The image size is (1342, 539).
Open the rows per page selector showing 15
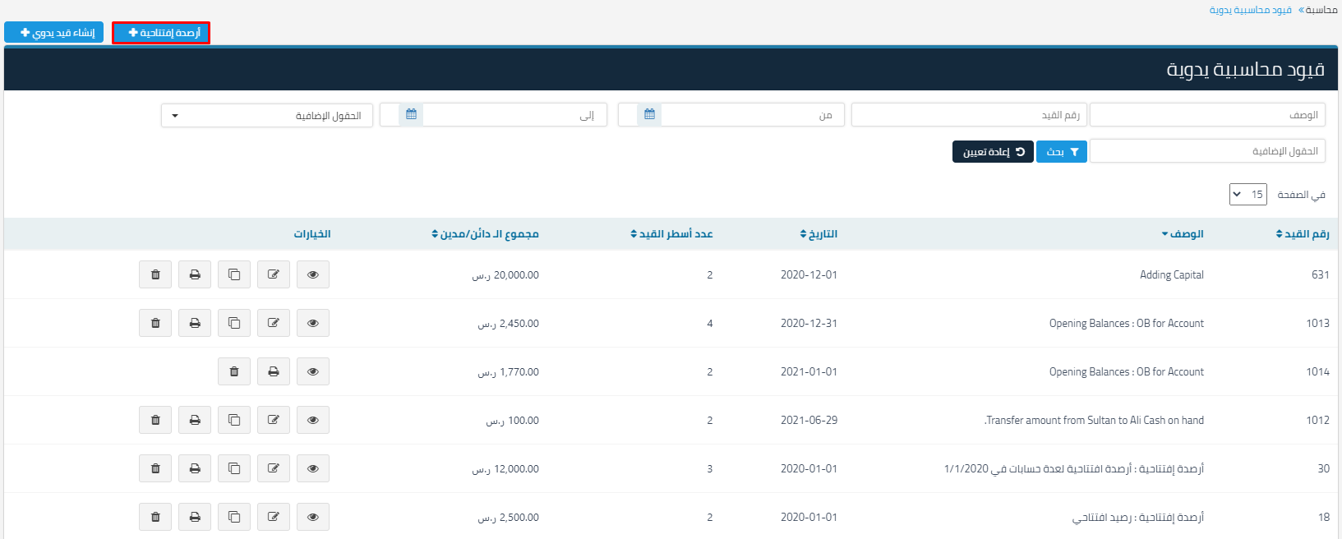click(1247, 195)
